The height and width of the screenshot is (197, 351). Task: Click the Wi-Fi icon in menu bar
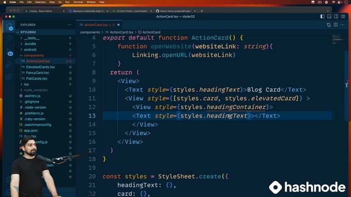click(x=333, y=2)
